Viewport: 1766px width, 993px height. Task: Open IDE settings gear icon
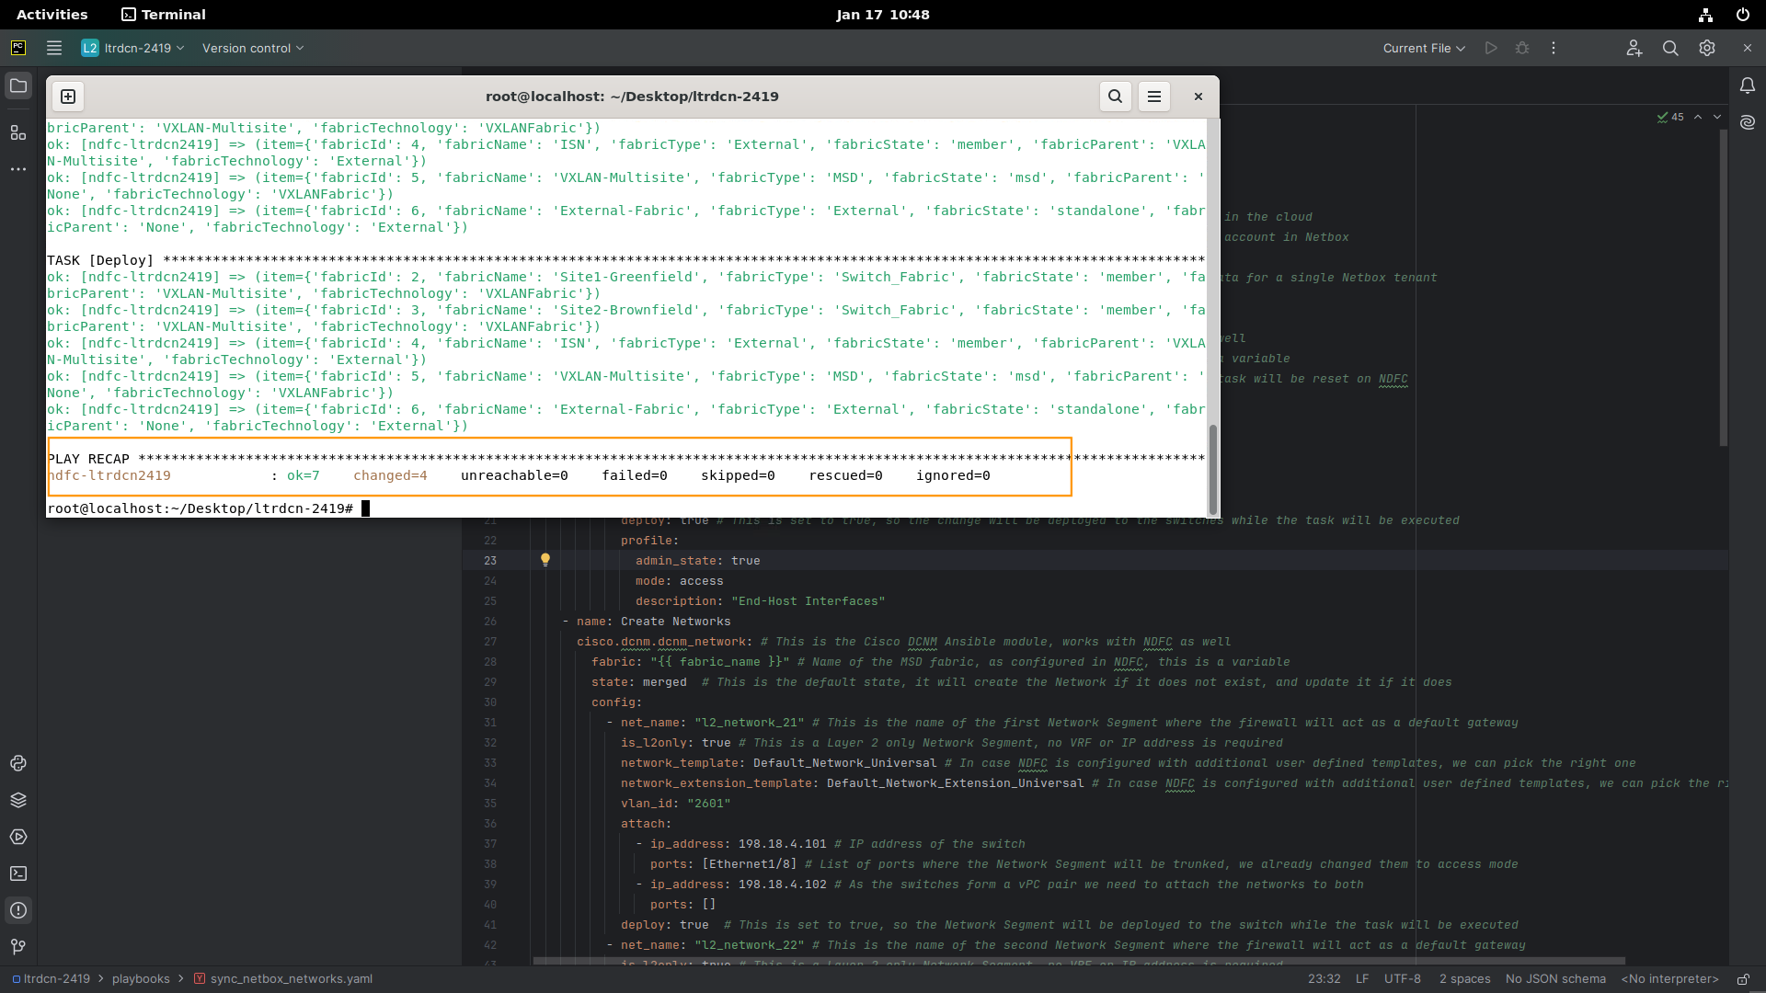(1707, 48)
